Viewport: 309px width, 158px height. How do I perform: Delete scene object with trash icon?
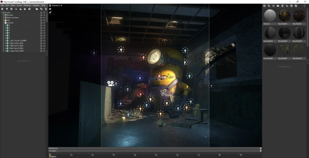[46, 9]
